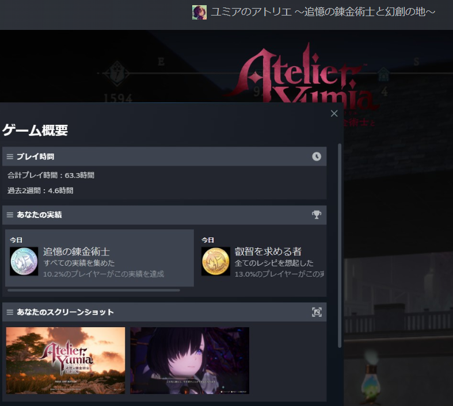The height and width of the screenshot is (406, 453).
Task: Open achievements via the trophy icon
Action: [x=317, y=215]
